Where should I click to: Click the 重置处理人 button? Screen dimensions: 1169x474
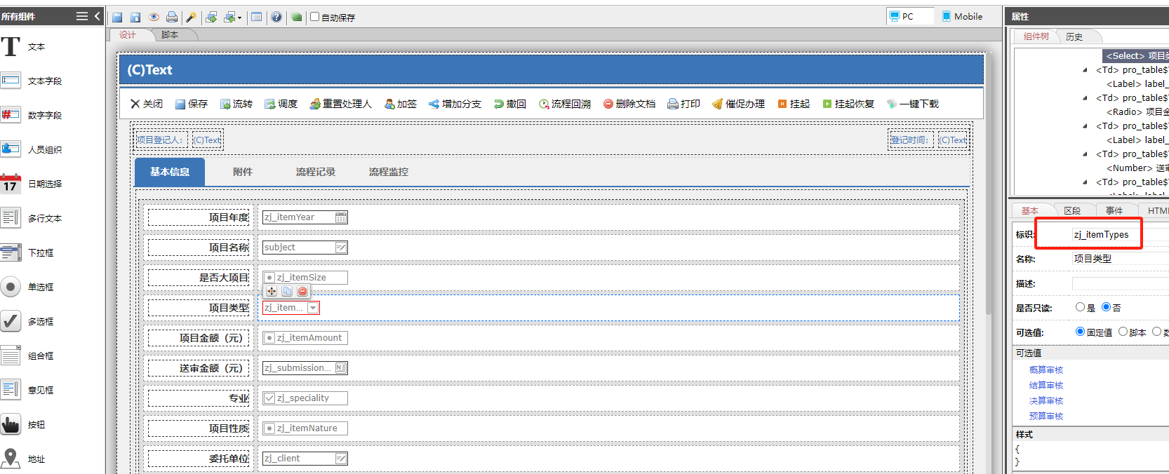point(341,104)
